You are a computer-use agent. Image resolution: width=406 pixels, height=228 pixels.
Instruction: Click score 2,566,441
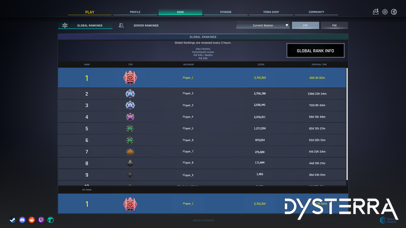pyautogui.click(x=260, y=105)
